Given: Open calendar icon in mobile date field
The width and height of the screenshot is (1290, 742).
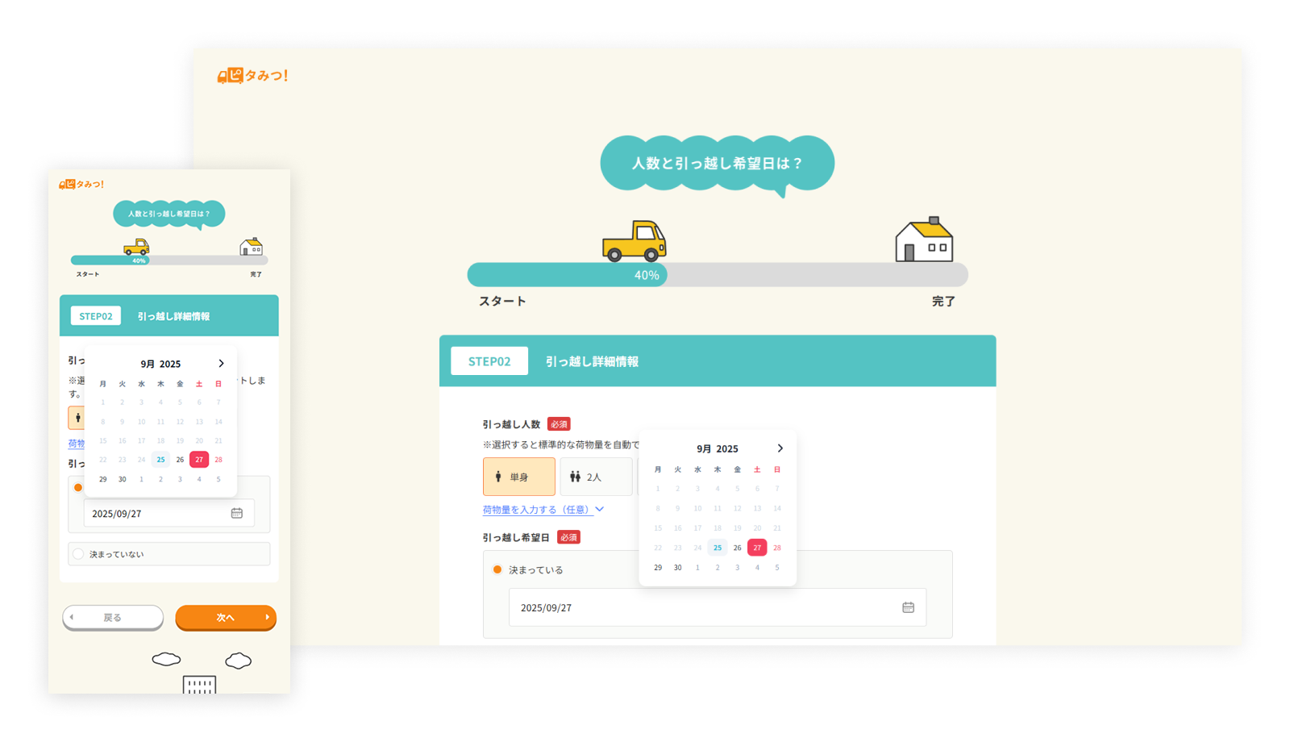Looking at the screenshot, I should point(237,513).
